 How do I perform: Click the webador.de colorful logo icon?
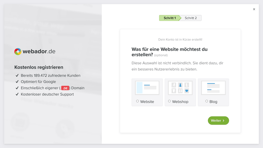point(18,52)
